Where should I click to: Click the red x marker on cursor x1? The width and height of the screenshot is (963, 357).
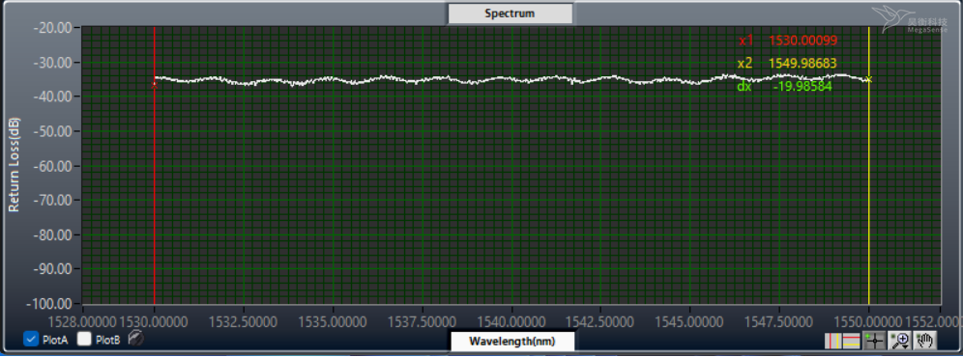coord(154,85)
